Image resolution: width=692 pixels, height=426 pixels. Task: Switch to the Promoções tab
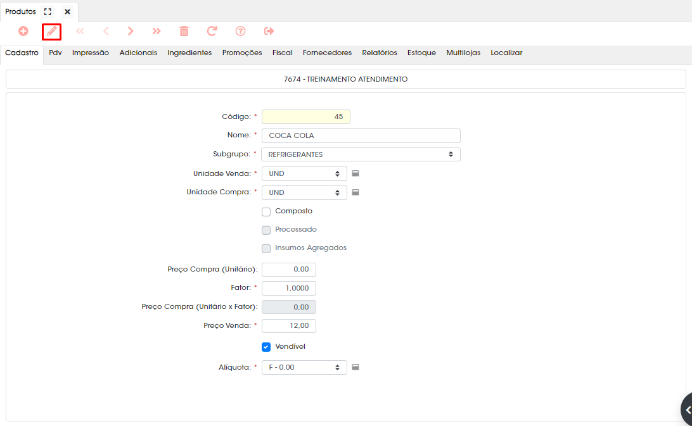(242, 53)
